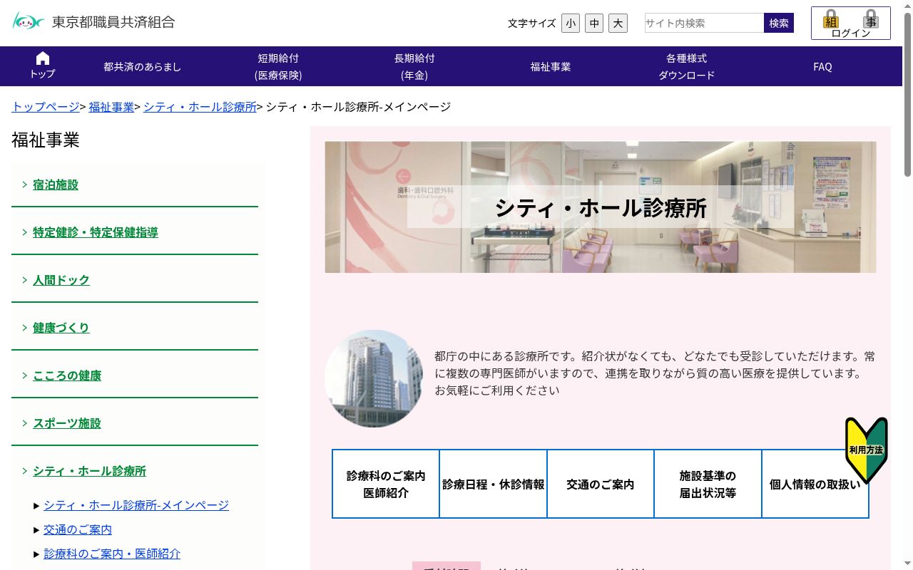Viewport: 913px width, 570px height.
Task: Click the 福祉事業 sidebar heading text
Action: click(46, 140)
